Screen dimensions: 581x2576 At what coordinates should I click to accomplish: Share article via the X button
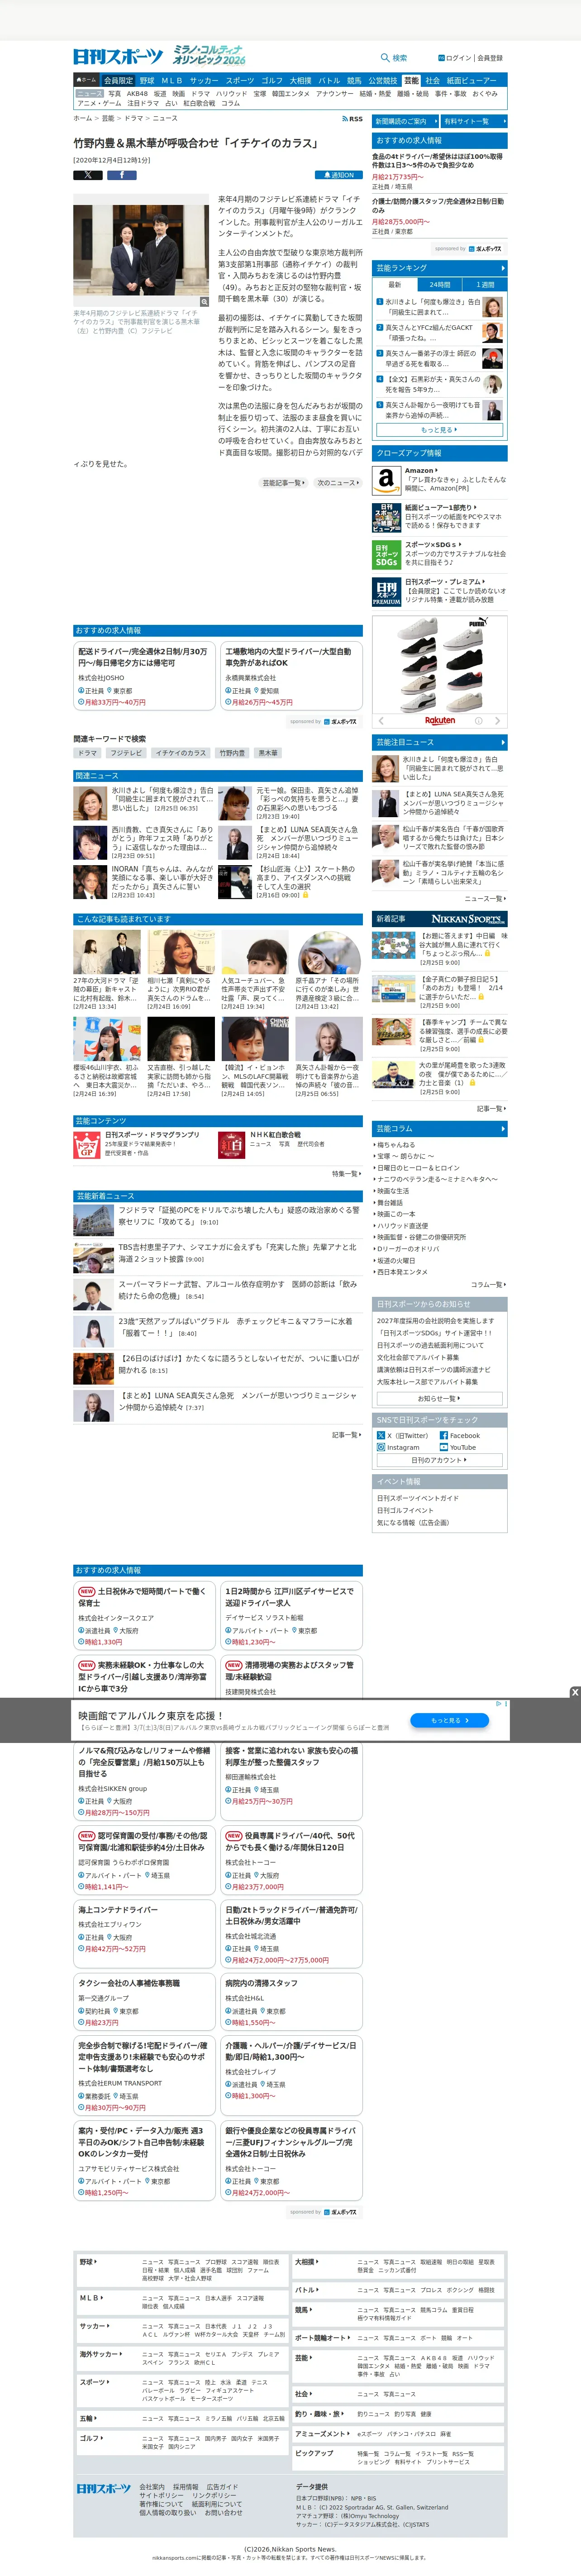pyautogui.click(x=88, y=175)
